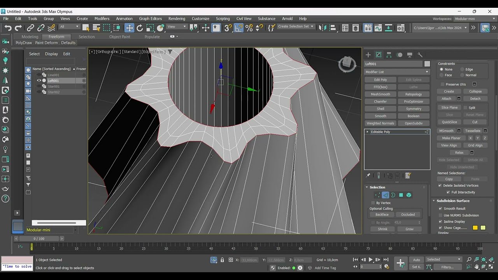Viewport: 498px width, 280px height.
Task: Toggle Window/Crossing selection mode
Action: [x=117, y=28]
